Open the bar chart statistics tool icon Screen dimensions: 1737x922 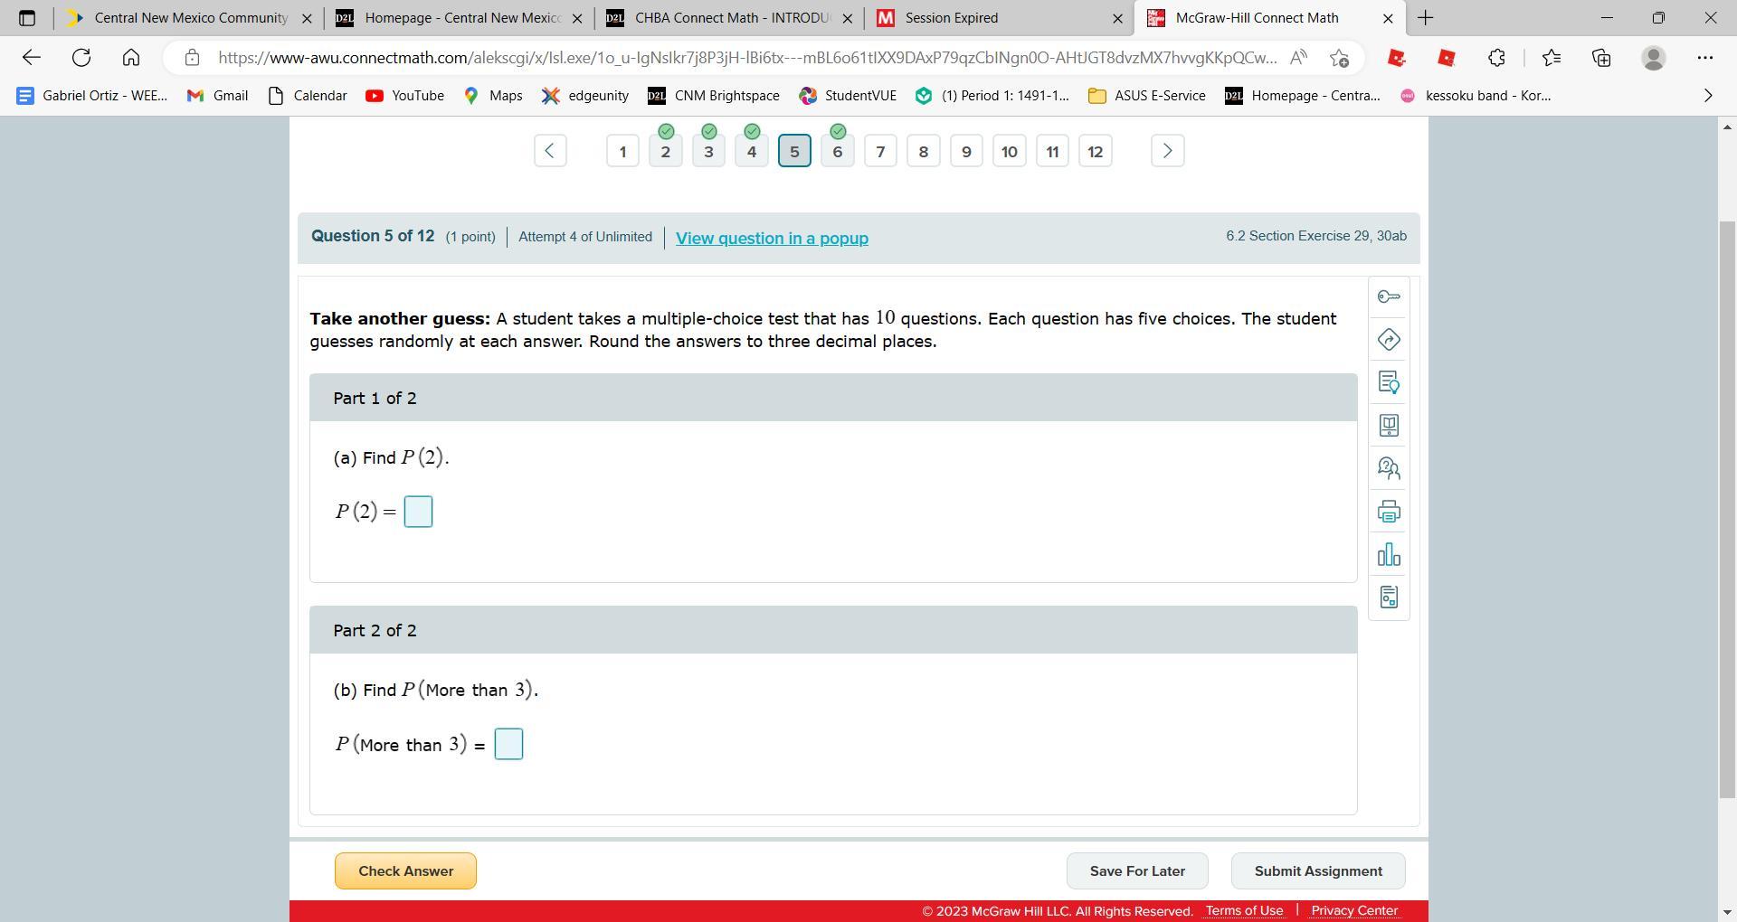coord(1389,555)
